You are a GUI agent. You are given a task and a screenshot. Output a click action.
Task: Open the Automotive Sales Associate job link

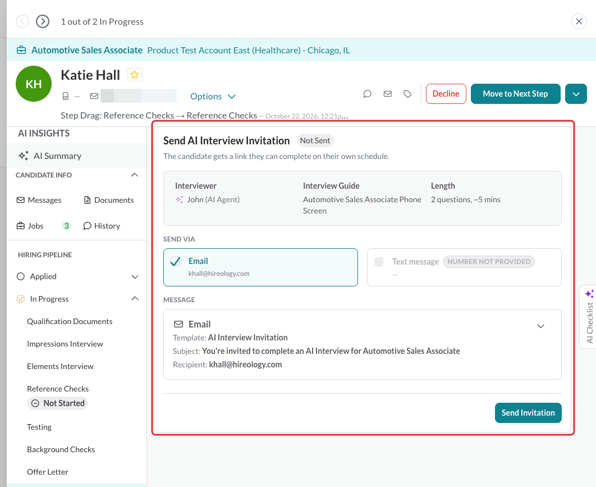[x=87, y=50]
